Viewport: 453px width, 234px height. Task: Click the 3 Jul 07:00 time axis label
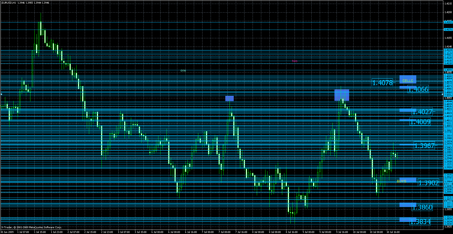(124, 232)
